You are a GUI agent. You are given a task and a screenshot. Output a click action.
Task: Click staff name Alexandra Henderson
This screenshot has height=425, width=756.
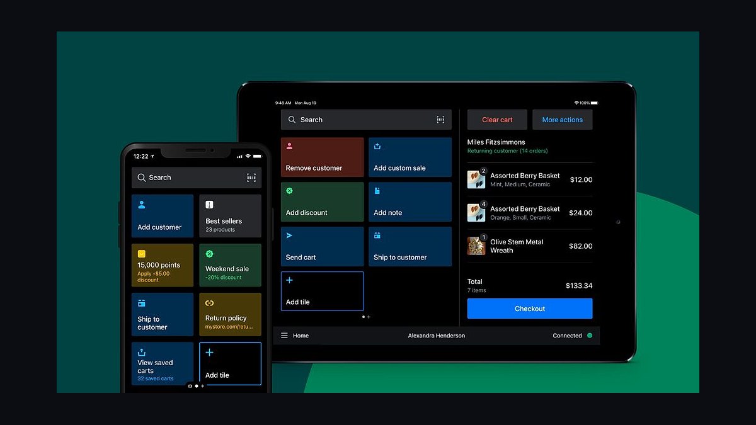(x=437, y=336)
